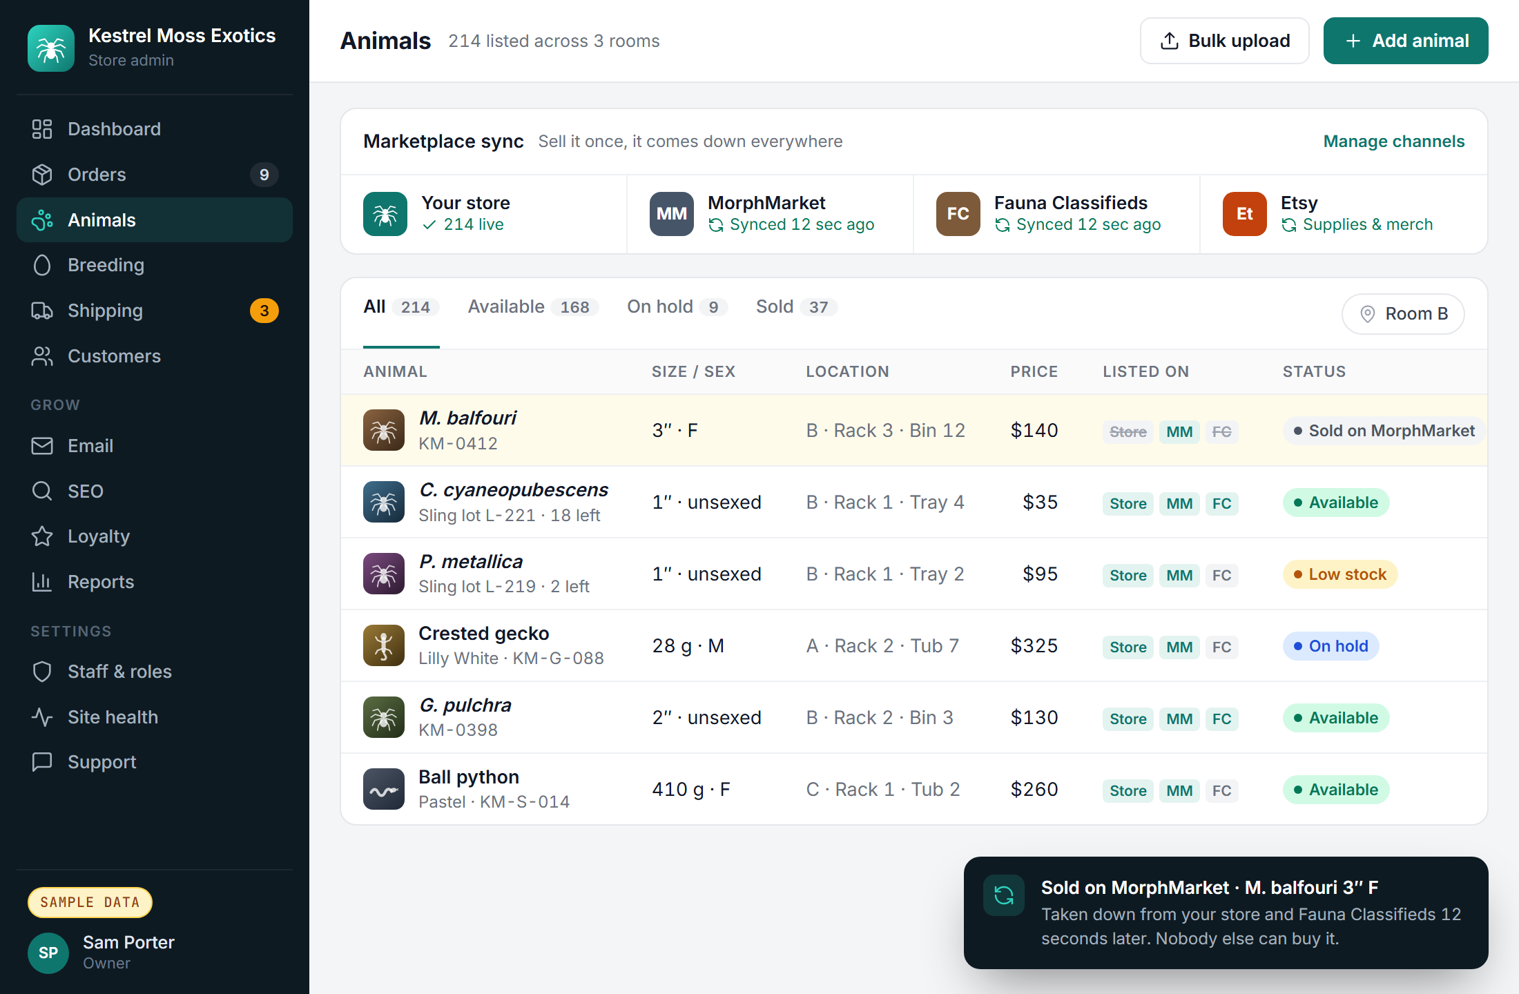Open Shipping in the sidebar
The image size is (1519, 994).
click(155, 311)
